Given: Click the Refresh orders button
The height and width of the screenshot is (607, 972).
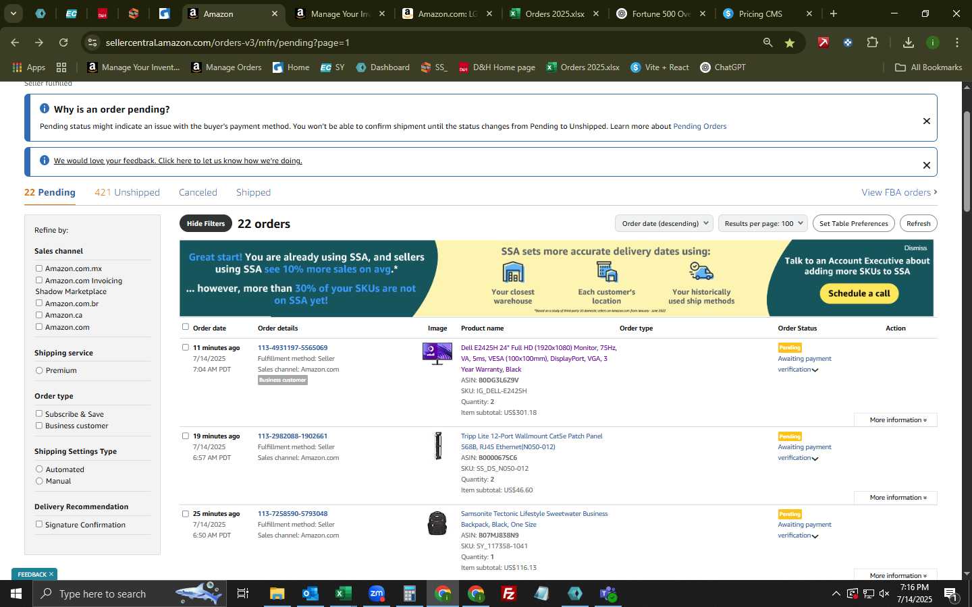Looking at the screenshot, I should click(918, 223).
